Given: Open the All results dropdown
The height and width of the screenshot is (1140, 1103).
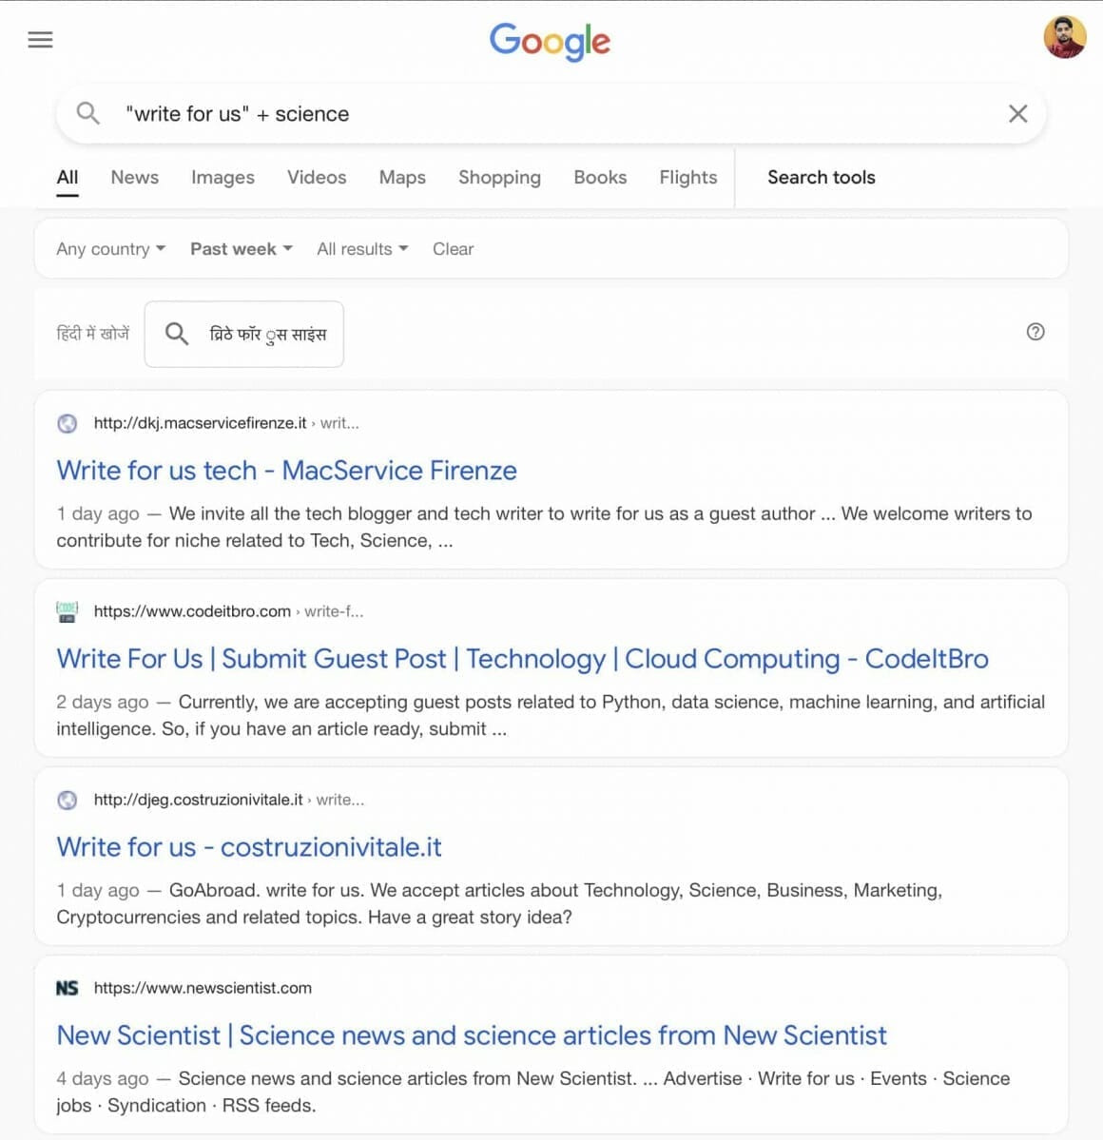Looking at the screenshot, I should (361, 248).
